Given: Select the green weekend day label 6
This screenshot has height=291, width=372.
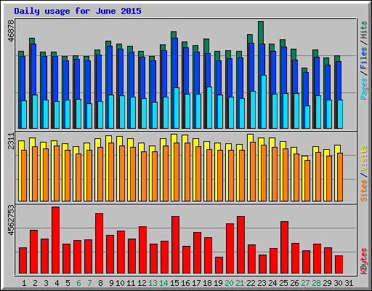Looking at the screenshot, I should click(x=78, y=283).
